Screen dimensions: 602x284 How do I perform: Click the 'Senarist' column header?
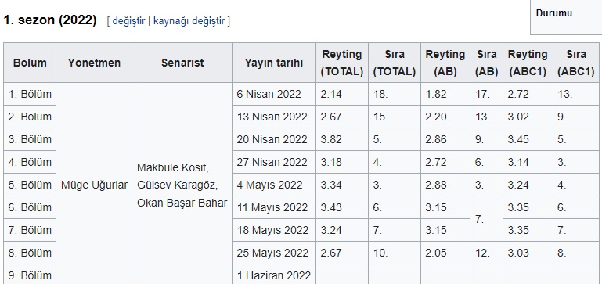(x=182, y=63)
